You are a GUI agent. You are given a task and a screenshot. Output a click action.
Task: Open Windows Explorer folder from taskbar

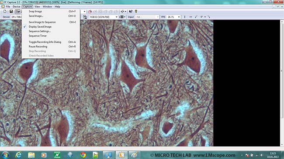point(31,155)
